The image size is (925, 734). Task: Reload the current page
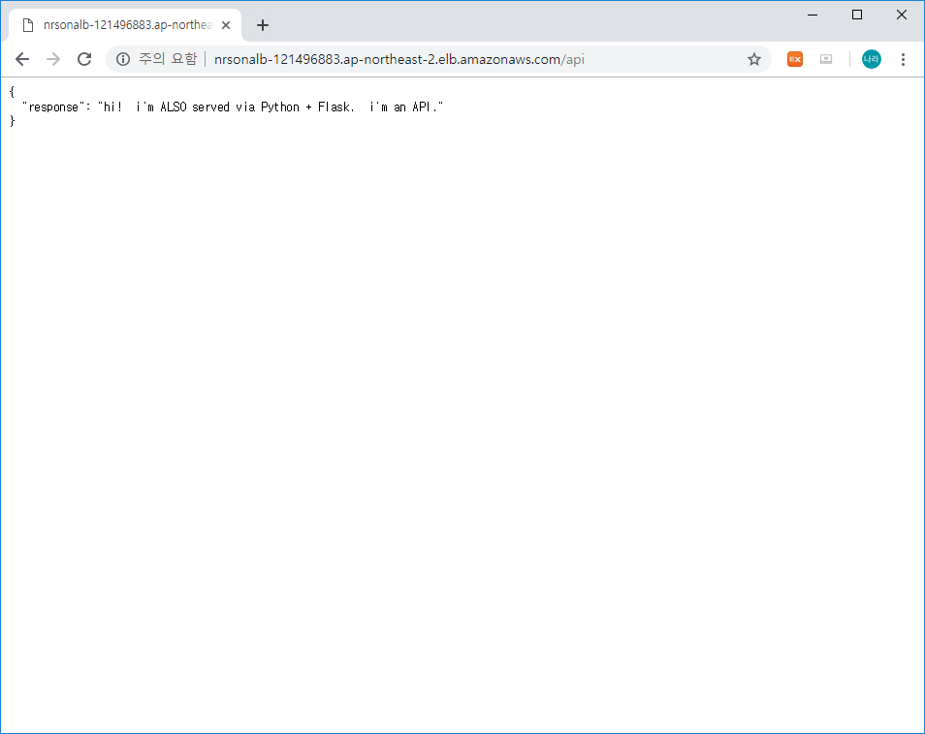pos(84,59)
